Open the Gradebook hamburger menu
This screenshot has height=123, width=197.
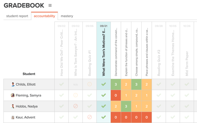[50, 6]
